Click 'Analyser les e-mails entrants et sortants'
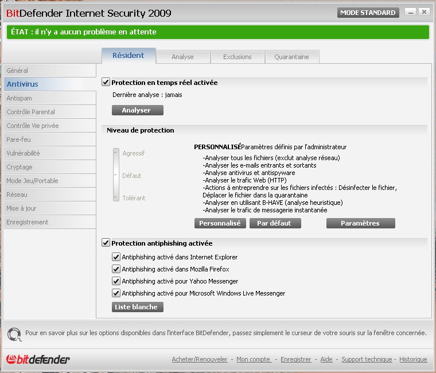This screenshot has height=373, width=436. pyautogui.click(x=259, y=165)
